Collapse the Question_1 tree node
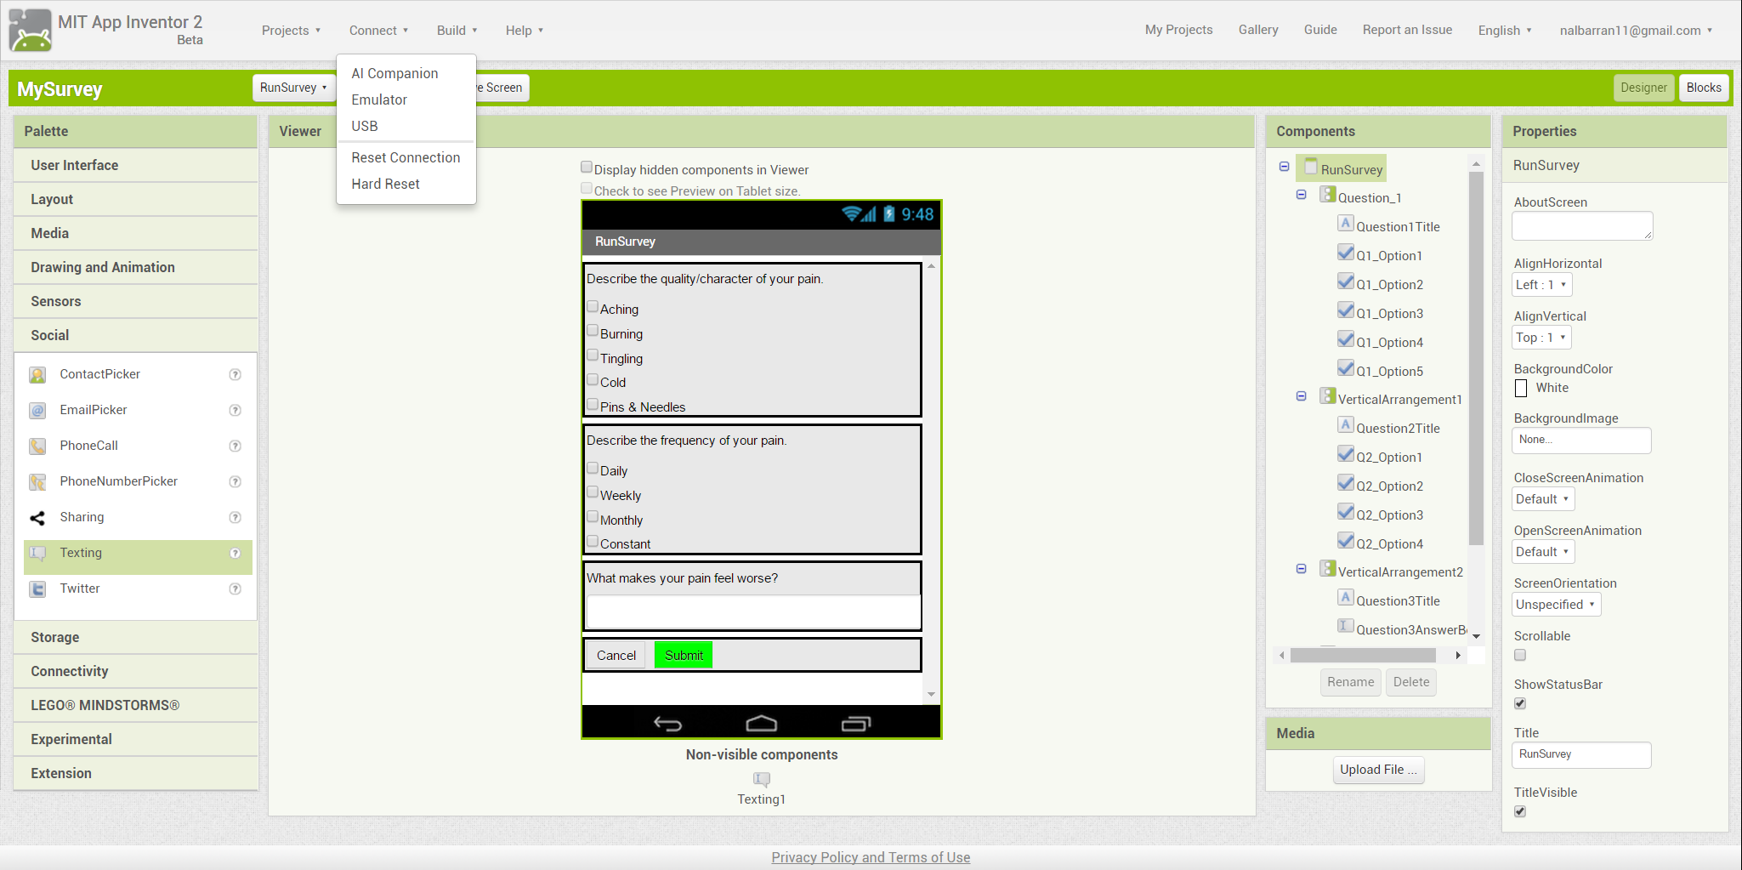The image size is (1742, 870). [1301, 195]
